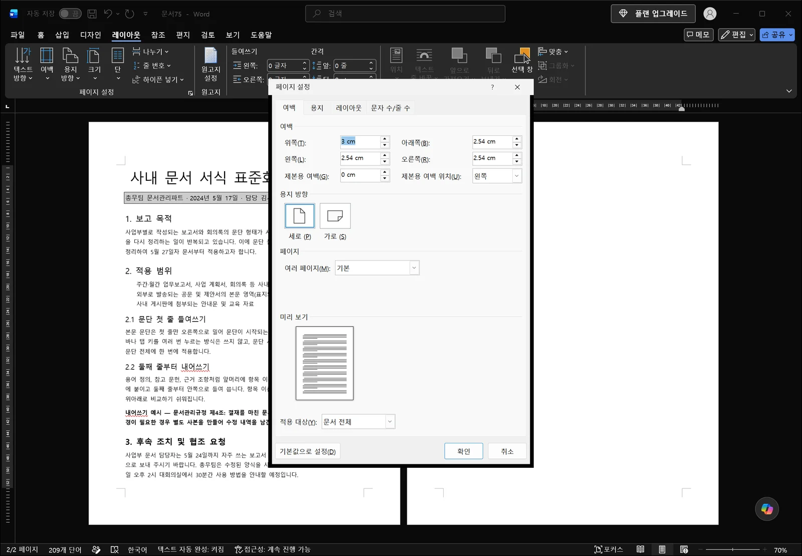This screenshot has width=802, height=556.
Task: Open Line Numbers (줄 번호) menu
Action: pyautogui.click(x=151, y=66)
